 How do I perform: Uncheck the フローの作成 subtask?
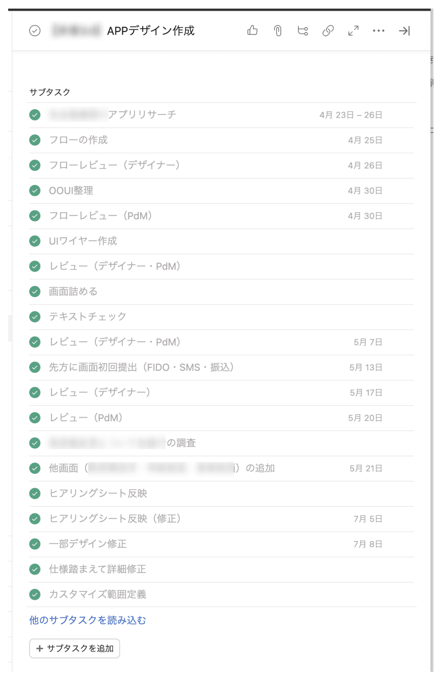click(35, 140)
